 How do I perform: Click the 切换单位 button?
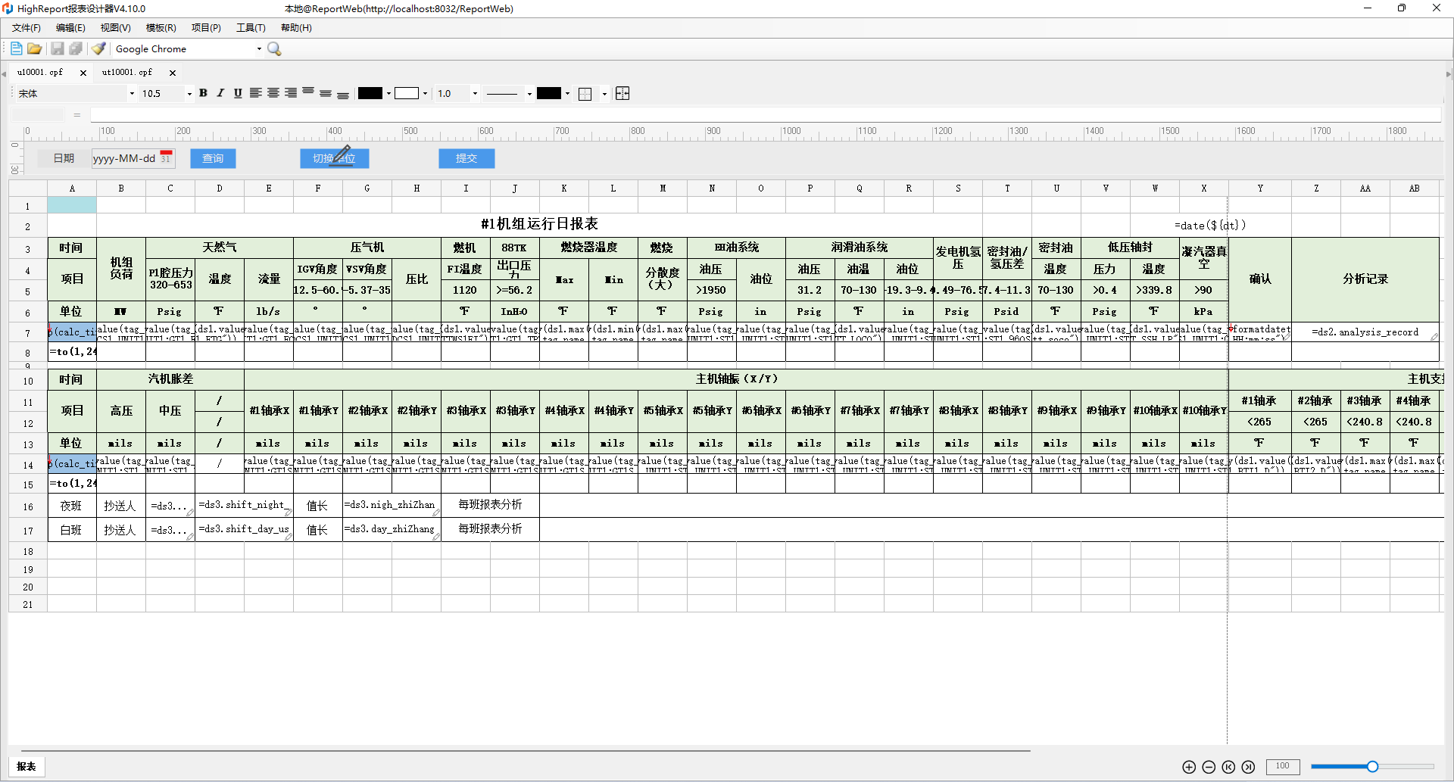click(334, 158)
